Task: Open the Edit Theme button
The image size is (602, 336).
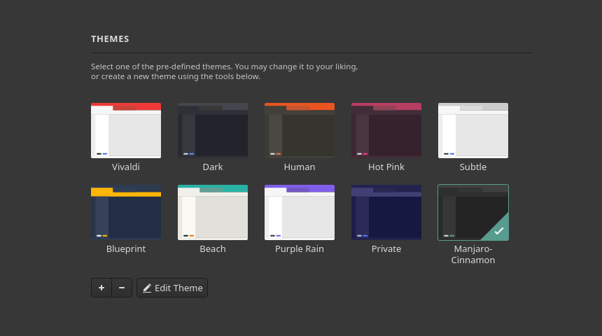Action: [172, 288]
